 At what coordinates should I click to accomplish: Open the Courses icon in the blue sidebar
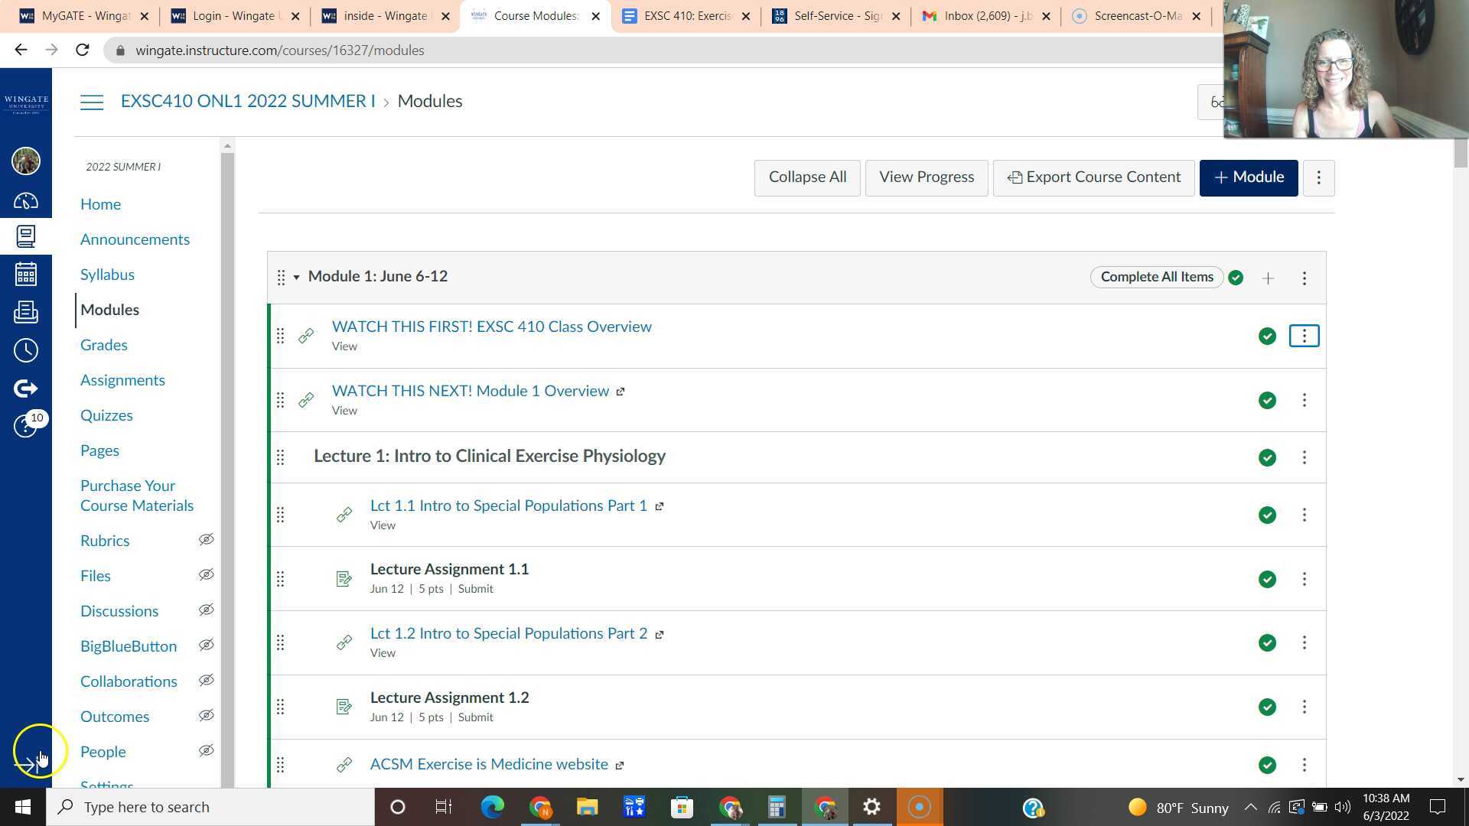(x=26, y=236)
